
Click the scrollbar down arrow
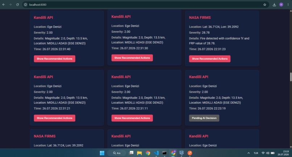click(291, 147)
